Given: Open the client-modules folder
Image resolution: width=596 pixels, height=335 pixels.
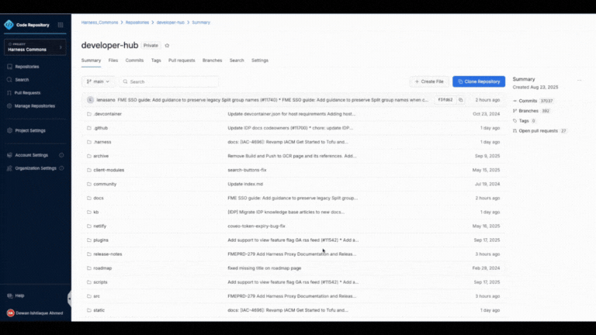Looking at the screenshot, I should (x=109, y=170).
